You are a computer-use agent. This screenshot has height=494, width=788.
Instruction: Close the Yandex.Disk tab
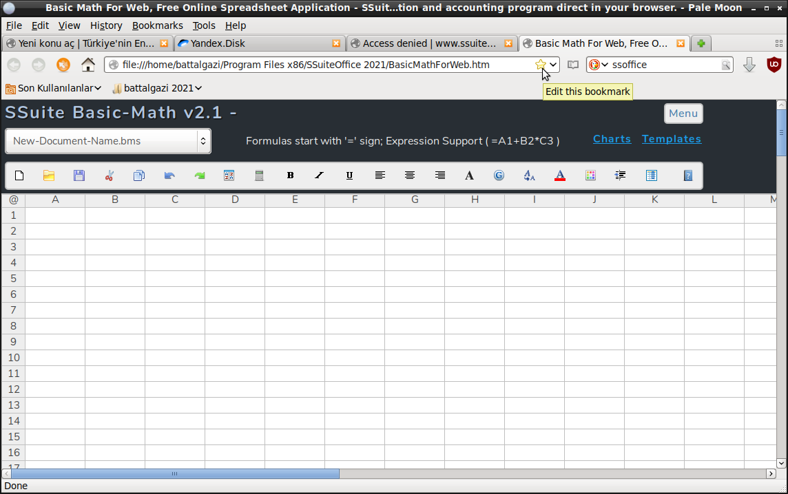click(336, 43)
